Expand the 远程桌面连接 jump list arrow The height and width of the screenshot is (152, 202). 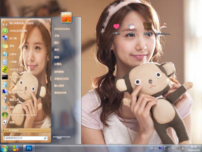pos(47,92)
